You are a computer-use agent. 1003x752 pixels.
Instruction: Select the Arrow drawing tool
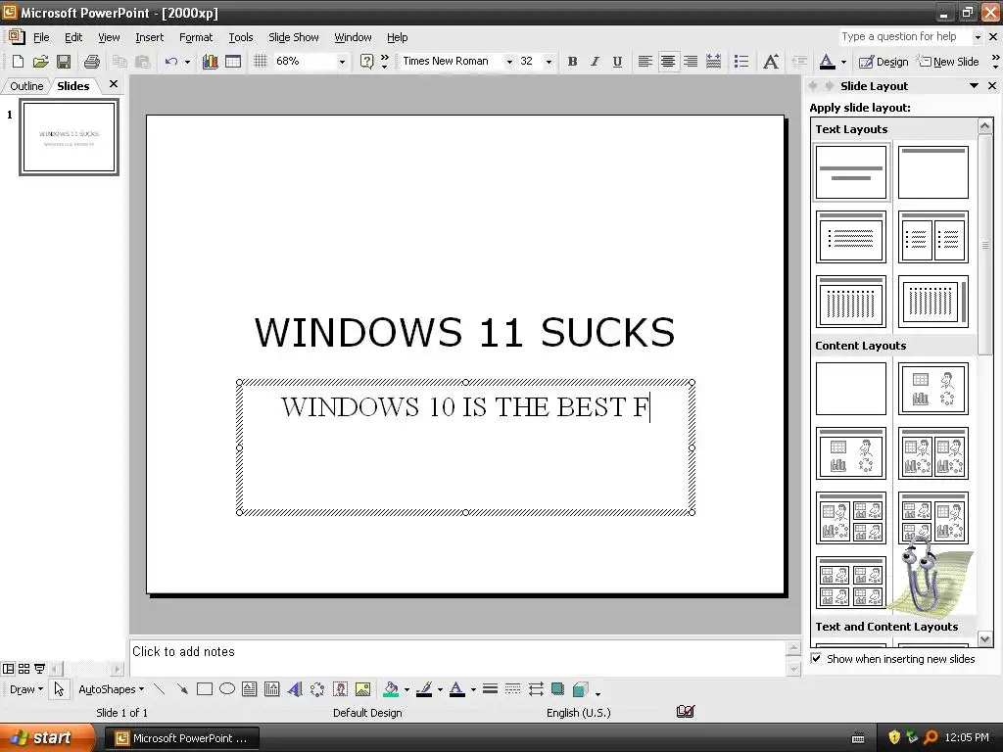coord(182,689)
